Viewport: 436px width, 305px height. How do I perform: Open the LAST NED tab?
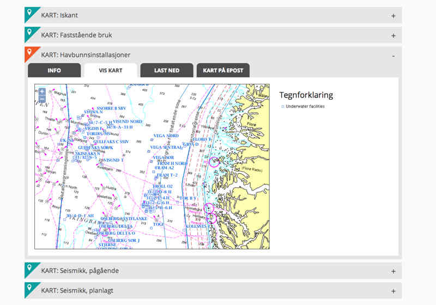(x=166, y=71)
